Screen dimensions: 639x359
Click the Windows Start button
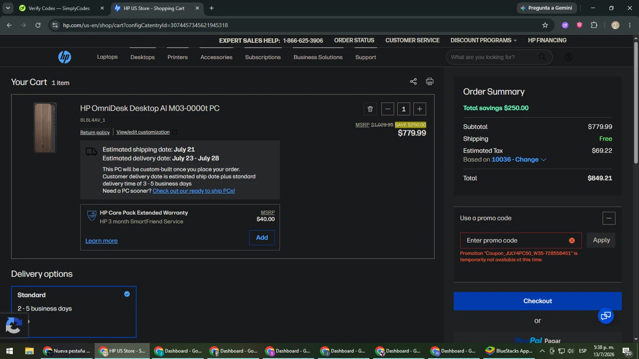[x=9, y=351]
